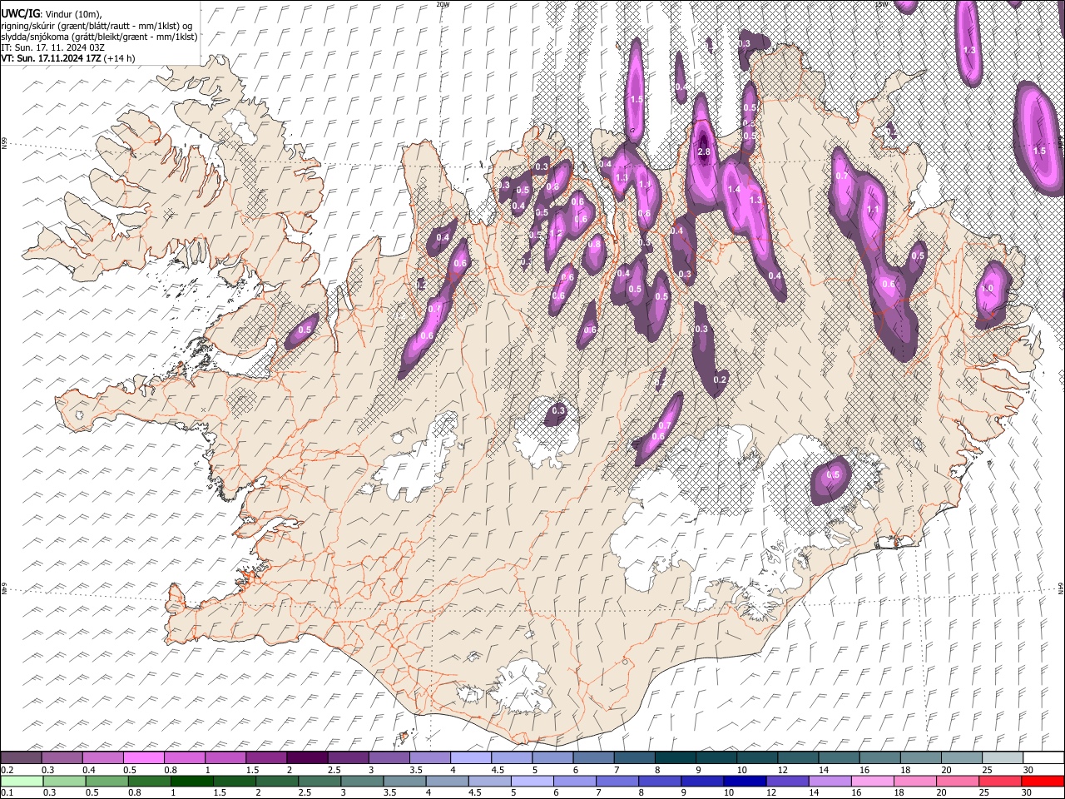
Task: Click the 'UWC/IG: Vindur (10m)' title line
Action: click(x=52, y=14)
